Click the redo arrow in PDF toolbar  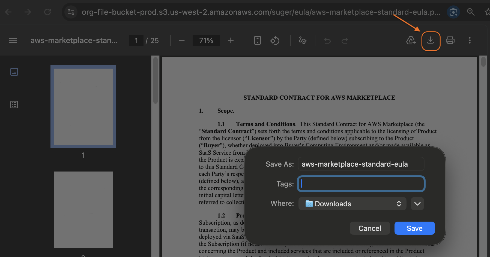tap(345, 41)
